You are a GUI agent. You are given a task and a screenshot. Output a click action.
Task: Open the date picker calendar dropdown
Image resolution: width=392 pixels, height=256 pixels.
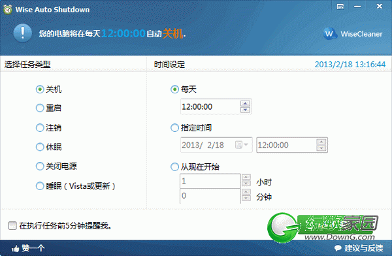pos(242,145)
